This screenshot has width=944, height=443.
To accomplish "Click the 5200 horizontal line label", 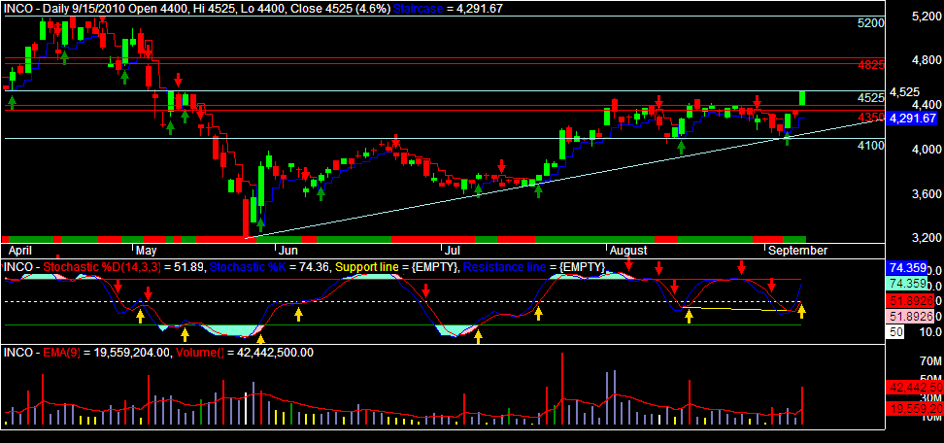I will 870,23.
